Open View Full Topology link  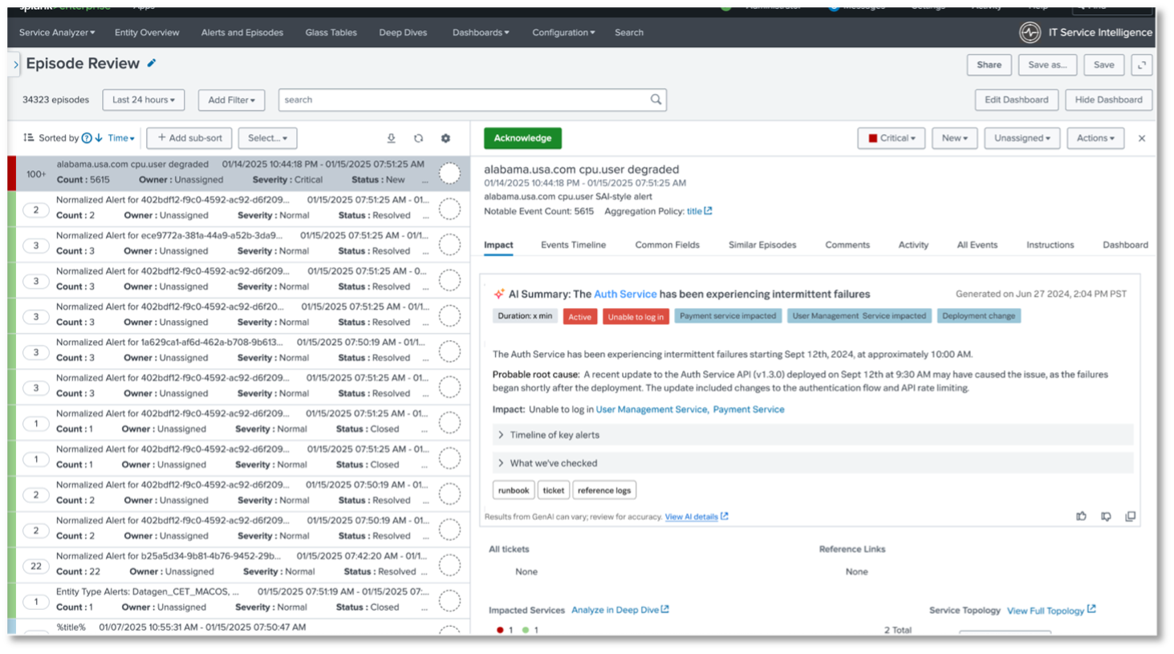tap(1051, 611)
